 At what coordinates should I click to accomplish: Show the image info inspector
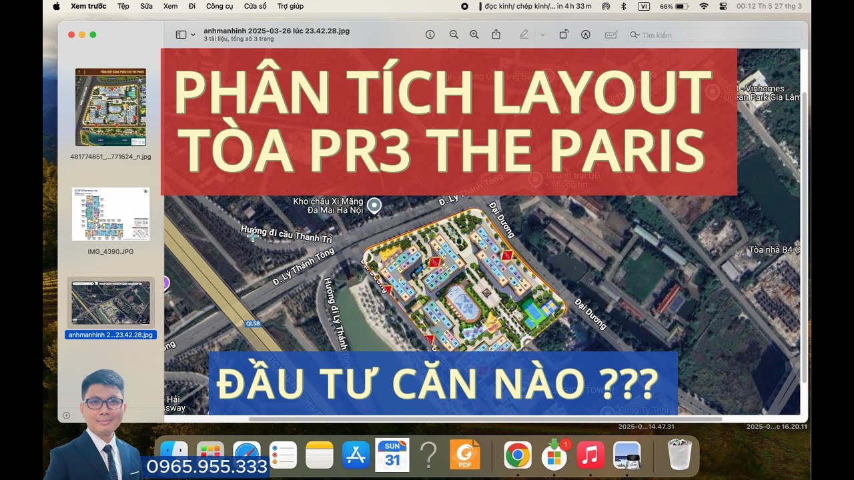430,35
